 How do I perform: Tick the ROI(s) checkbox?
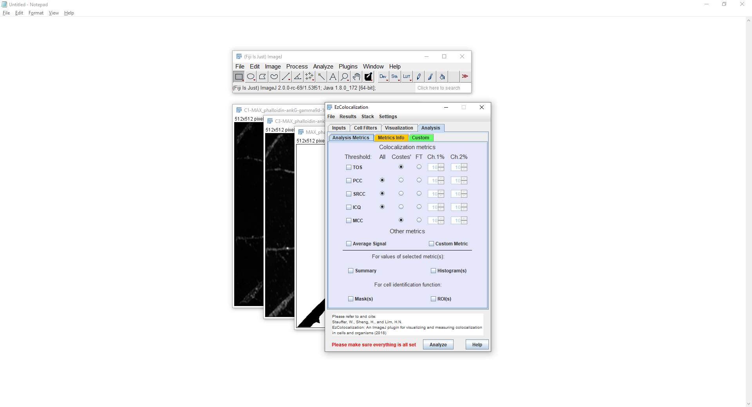[x=434, y=299]
